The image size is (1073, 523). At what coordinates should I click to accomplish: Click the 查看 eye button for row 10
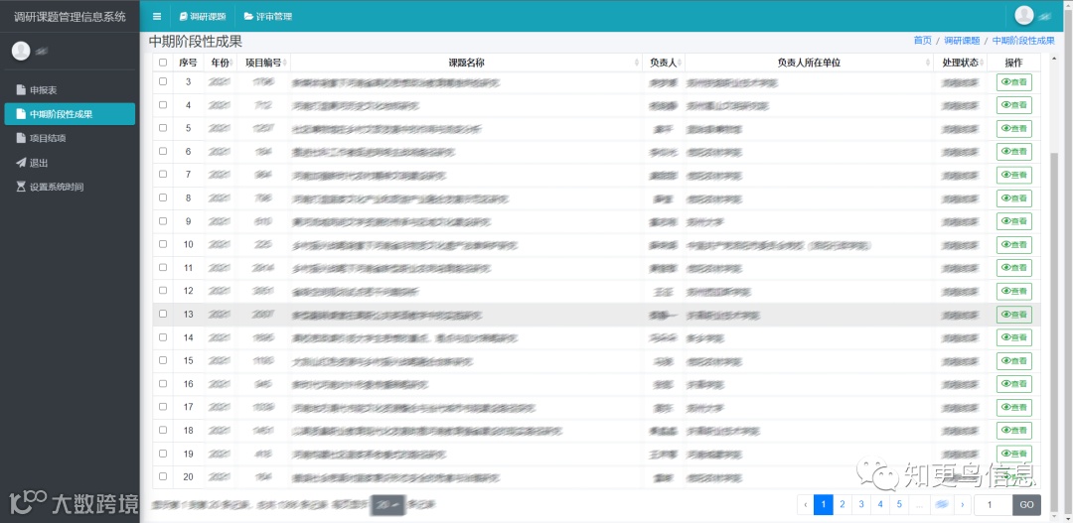(1014, 245)
